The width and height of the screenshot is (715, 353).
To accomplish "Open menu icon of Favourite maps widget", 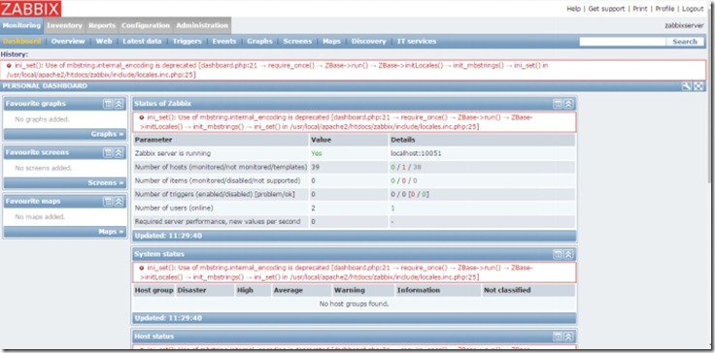I will click(108, 202).
